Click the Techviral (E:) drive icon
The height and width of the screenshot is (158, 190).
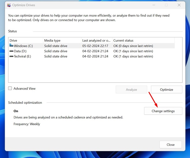point(11,56)
